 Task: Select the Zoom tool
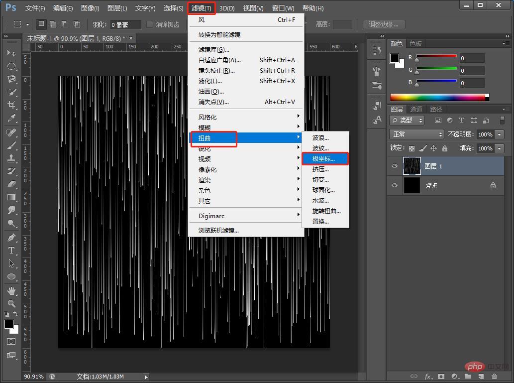11,304
